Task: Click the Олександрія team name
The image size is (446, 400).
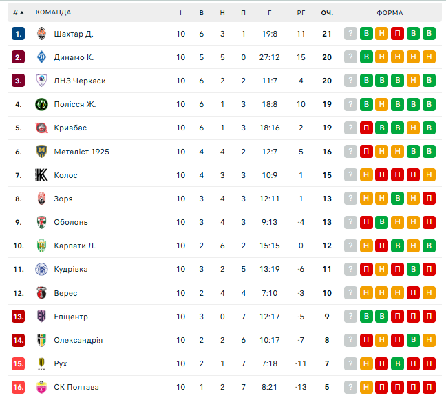Action: click(78, 340)
